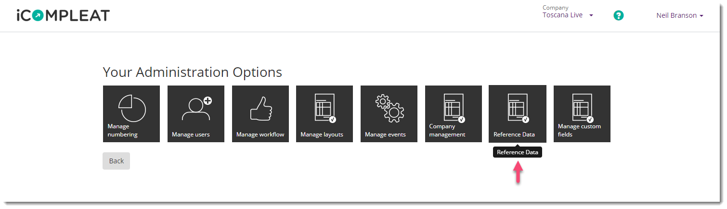Open the Manage users tile
727x209 pixels.
pyautogui.click(x=196, y=114)
